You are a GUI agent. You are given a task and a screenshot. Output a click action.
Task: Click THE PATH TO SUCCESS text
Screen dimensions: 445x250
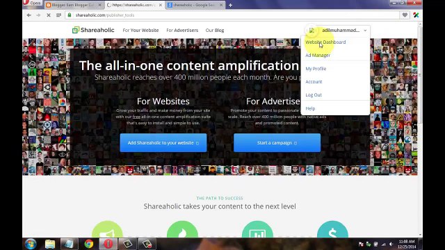[220, 198]
